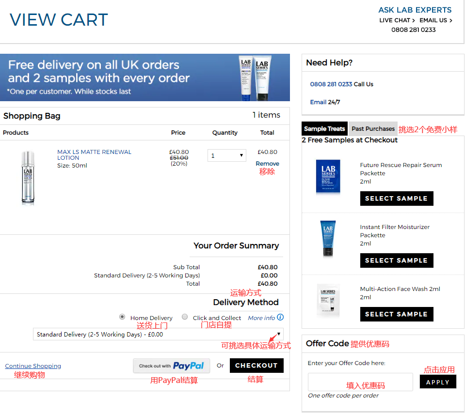The height and width of the screenshot is (413, 465).
Task: Select the Instant Filter Moisturizer sample
Action: coord(397,260)
